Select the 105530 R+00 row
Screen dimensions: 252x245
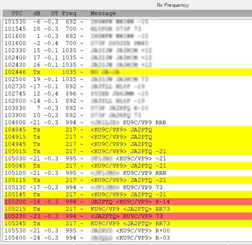[x=128, y=231]
